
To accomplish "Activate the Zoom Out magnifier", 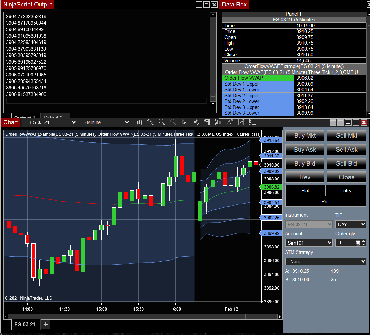I will pos(173,122).
